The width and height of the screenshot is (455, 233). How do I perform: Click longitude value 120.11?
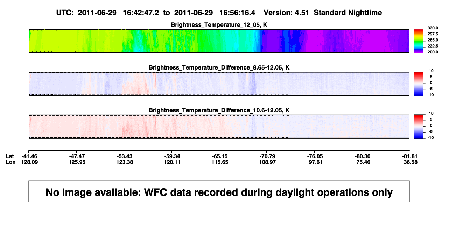[171, 162]
